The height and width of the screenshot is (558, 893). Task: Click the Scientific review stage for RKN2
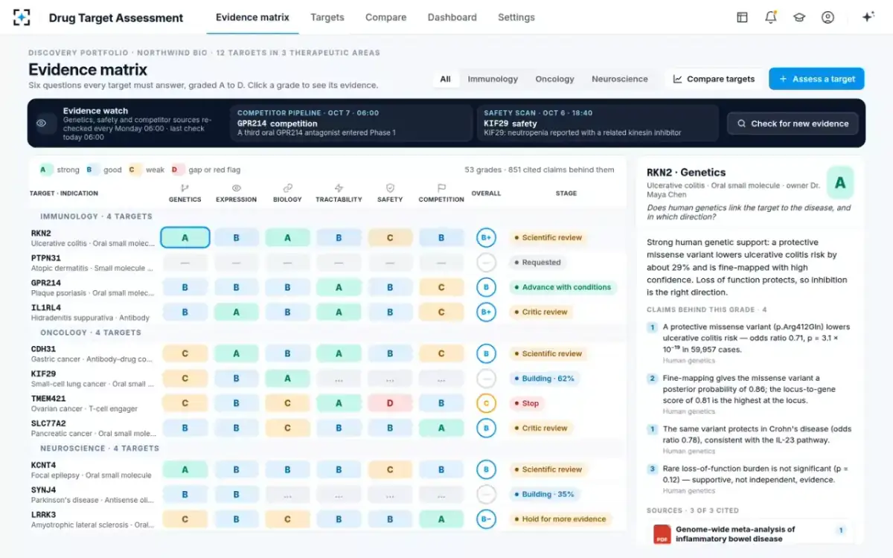(548, 238)
